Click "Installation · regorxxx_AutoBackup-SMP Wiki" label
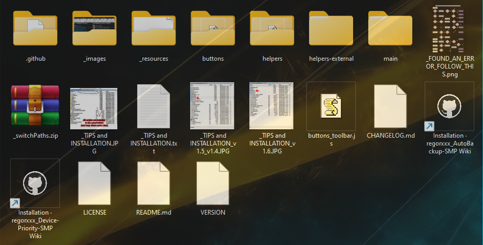Screen dimensions: 483x245 click(x=449, y=143)
